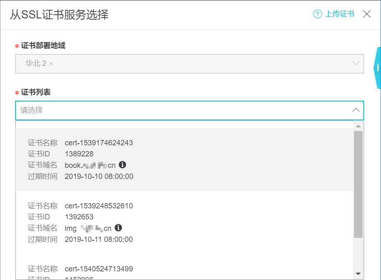Show info icon for the book domain
Image resolution: width=381 pixels, height=280 pixels.
pyautogui.click(x=122, y=165)
